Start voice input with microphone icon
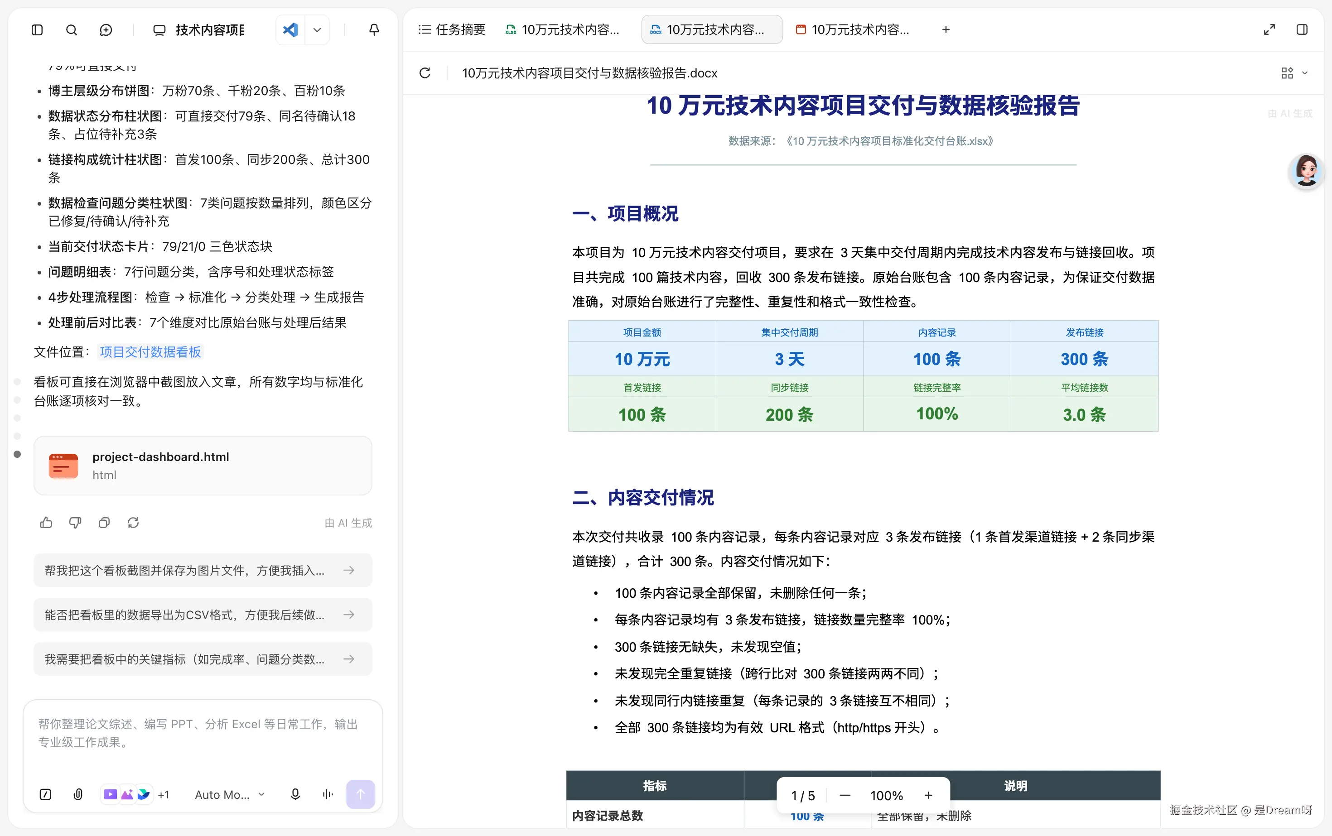The width and height of the screenshot is (1332, 836). [295, 794]
